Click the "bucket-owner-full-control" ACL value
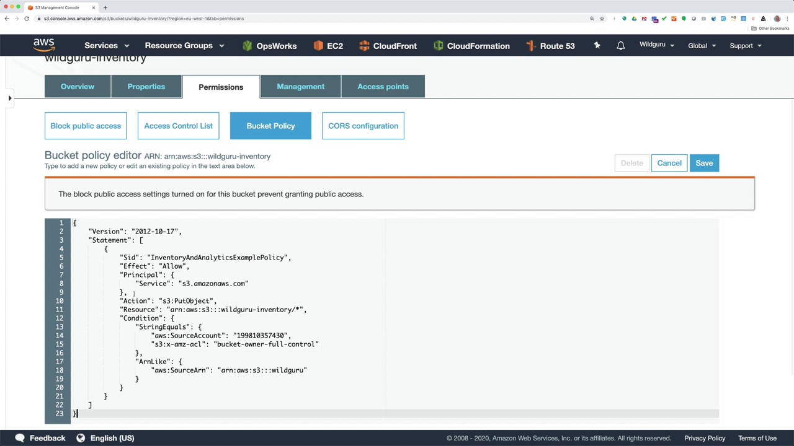This screenshot has height=446, width=794. (x=266, y=344)
